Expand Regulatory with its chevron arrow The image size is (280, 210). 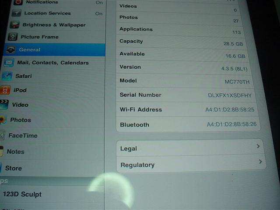coord(260,162)
